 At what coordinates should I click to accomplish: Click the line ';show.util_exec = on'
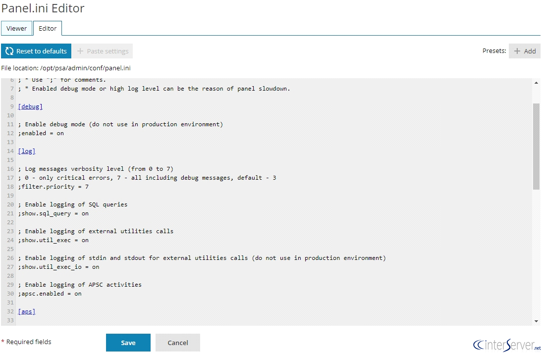click(x=54, y=240)
